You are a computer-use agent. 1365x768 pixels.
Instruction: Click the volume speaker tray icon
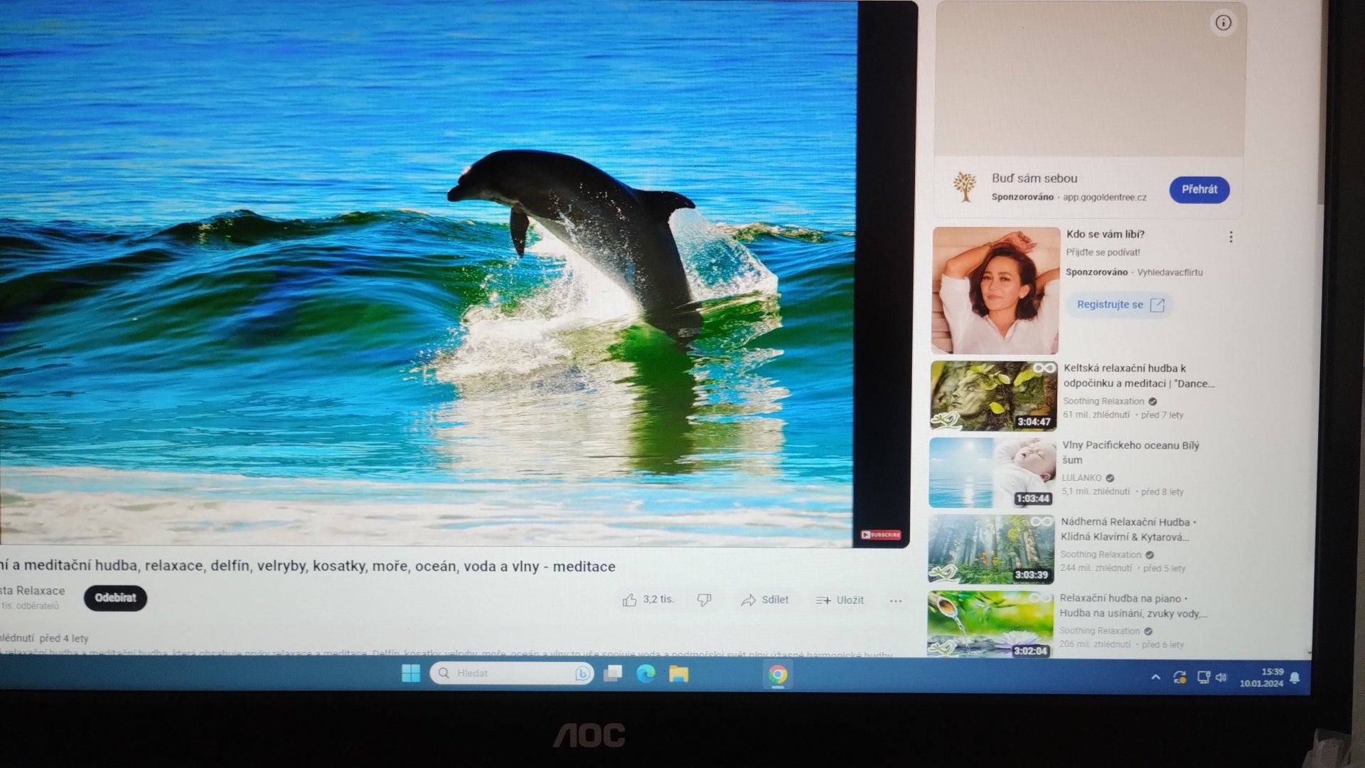(x=1221, y=678)
